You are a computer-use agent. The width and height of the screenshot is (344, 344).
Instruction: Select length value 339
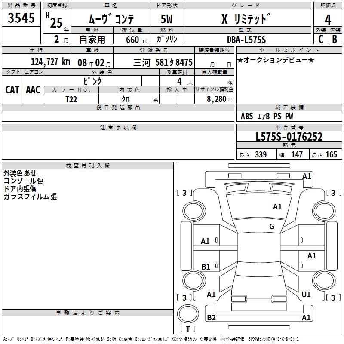(x=261, y=154)
